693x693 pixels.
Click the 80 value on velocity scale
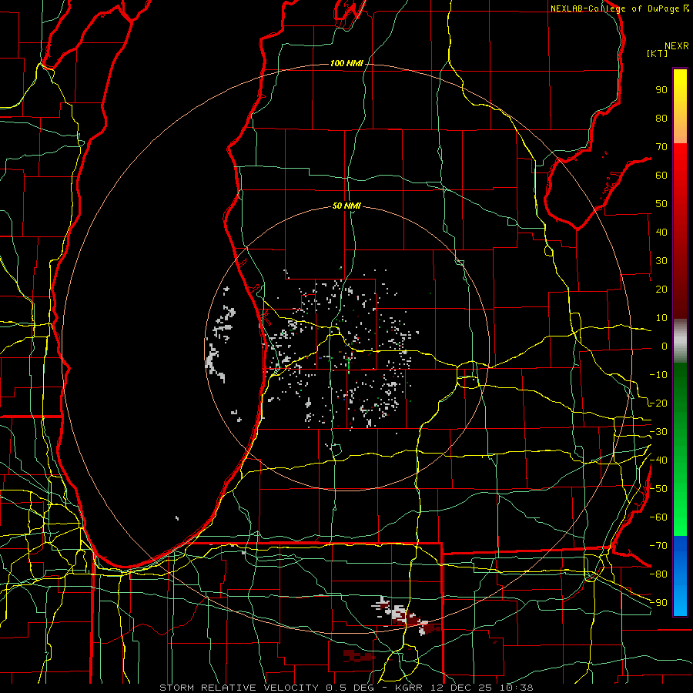[x=661, y=118]
